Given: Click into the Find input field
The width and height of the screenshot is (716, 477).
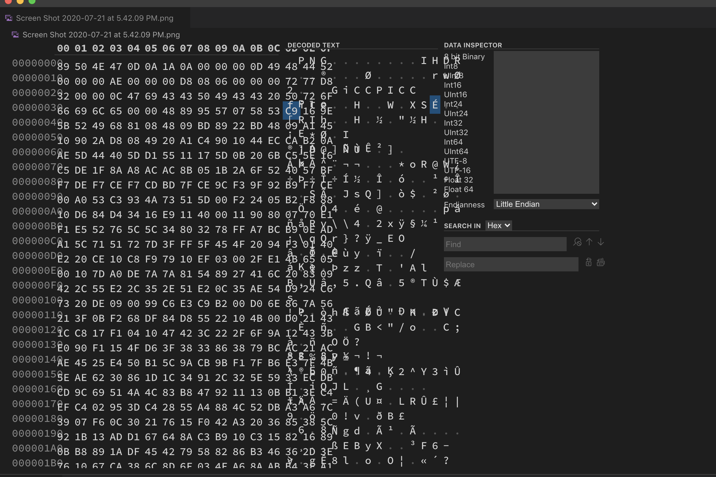Looking at the screenshot, I should (505, 244).
